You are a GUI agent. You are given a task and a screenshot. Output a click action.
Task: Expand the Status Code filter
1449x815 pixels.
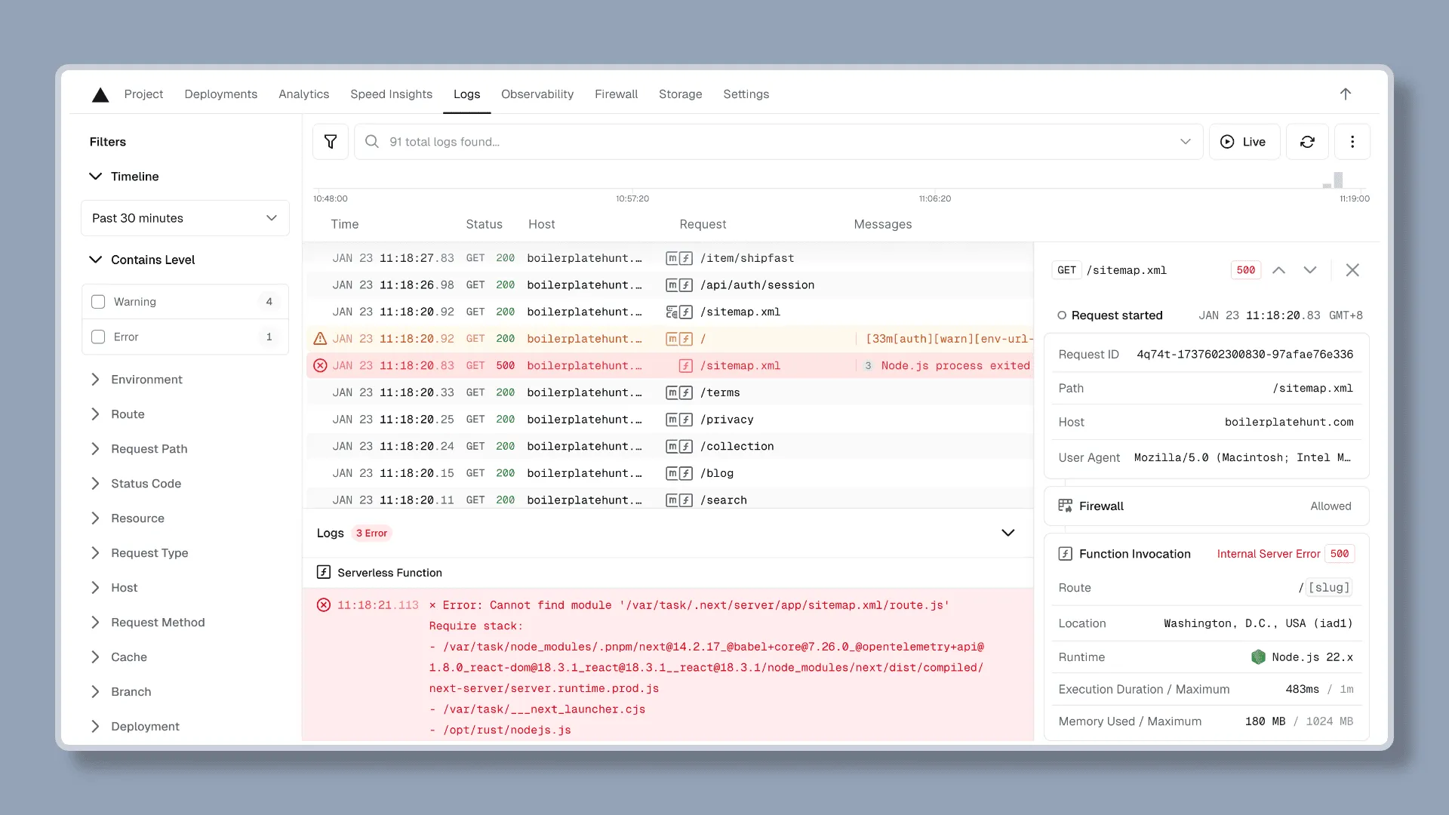146,484
